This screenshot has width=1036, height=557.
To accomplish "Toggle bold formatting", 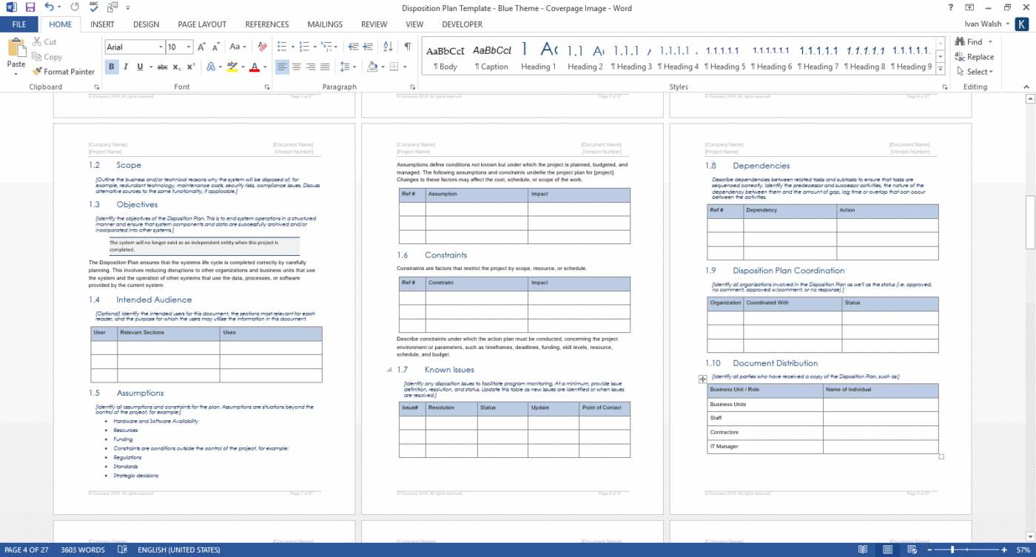I will click(x=112, y=67).
